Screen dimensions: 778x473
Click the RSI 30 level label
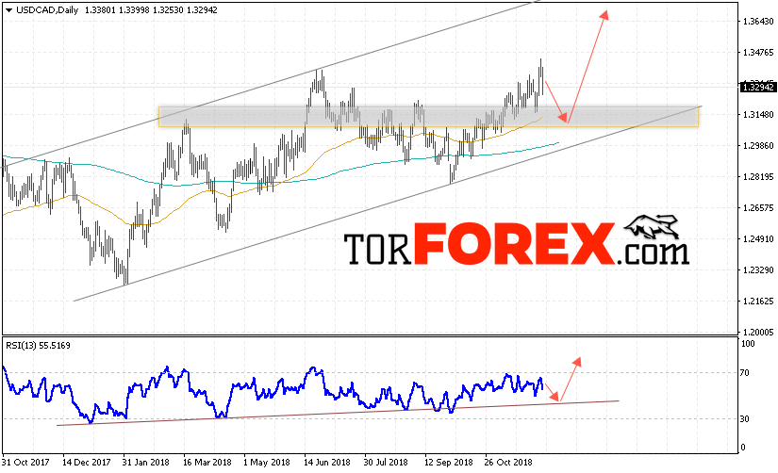744,419
